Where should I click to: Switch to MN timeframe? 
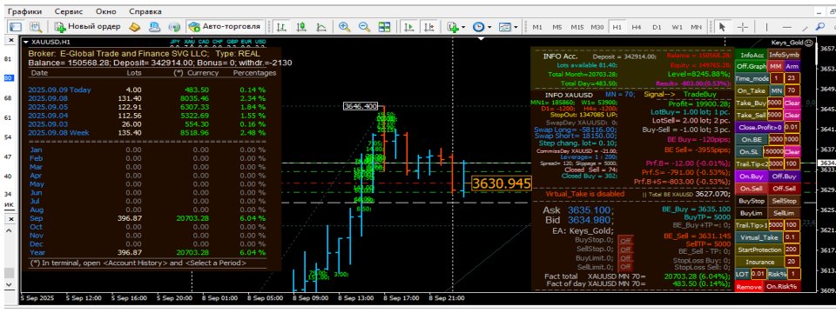click(x=696, y=27)
